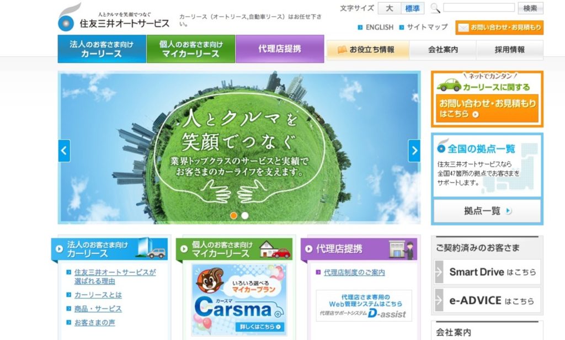Click the main hero globe banner image
Image resolution: width=565 pixels, height=340 pixels.
pyautogui.click(x=239, y=147)
